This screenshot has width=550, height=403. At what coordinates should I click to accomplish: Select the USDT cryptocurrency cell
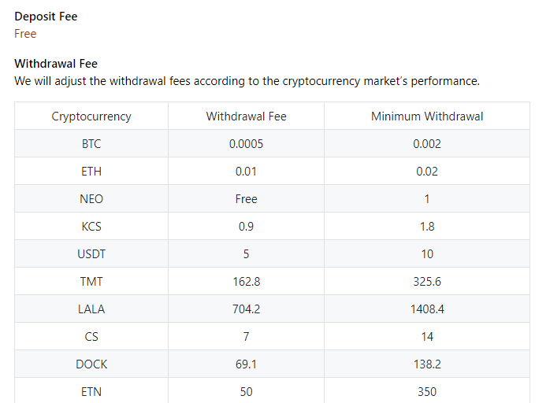point(91,254)
